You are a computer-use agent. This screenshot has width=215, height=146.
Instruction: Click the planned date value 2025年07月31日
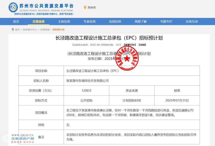click(x=177, y=100)
